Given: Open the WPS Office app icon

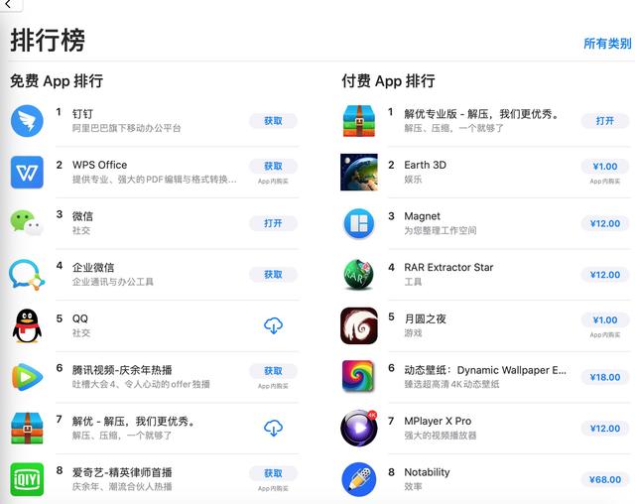Looking at the screenshot, I should pos(27,172).
